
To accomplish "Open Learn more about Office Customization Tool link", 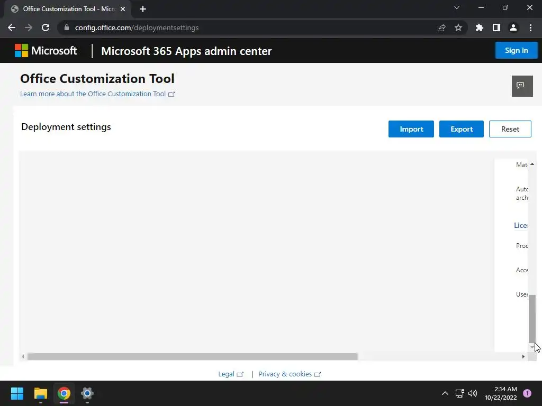I will point(97,94).
